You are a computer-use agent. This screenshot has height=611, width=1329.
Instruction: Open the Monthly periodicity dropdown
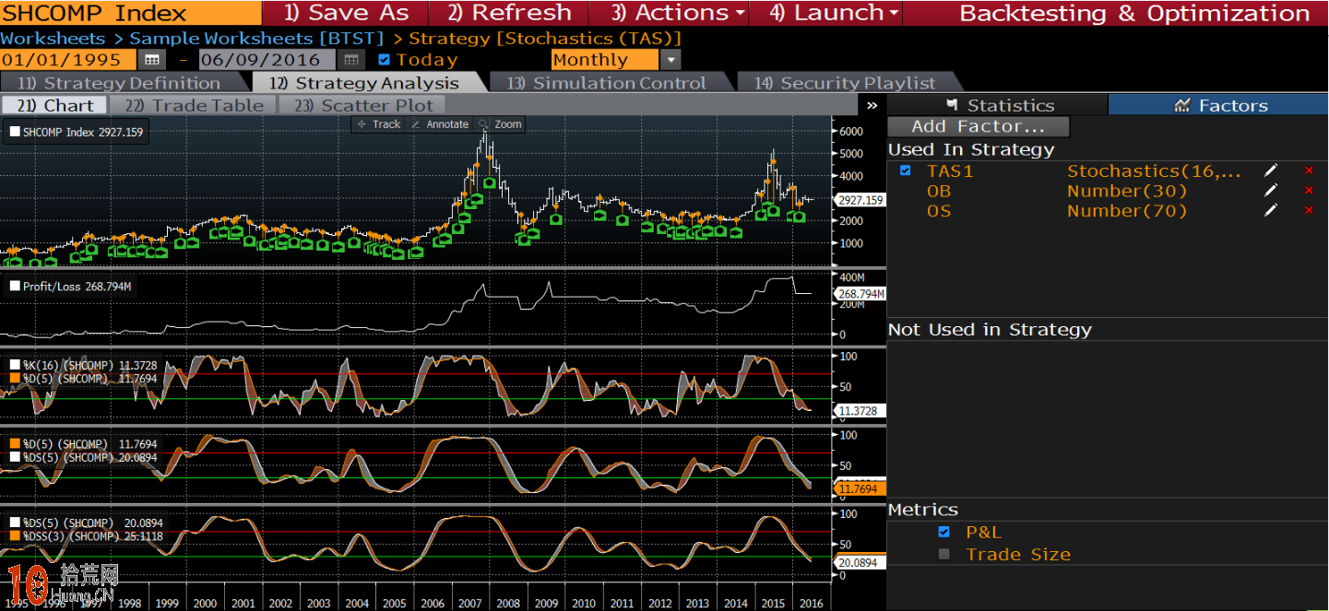tap(670, 60)
